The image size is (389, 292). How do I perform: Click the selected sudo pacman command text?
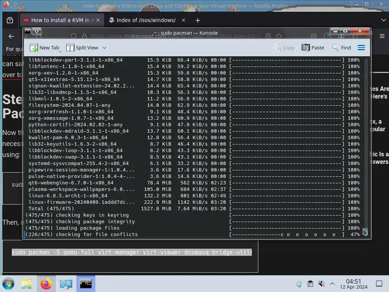(132, 252)
